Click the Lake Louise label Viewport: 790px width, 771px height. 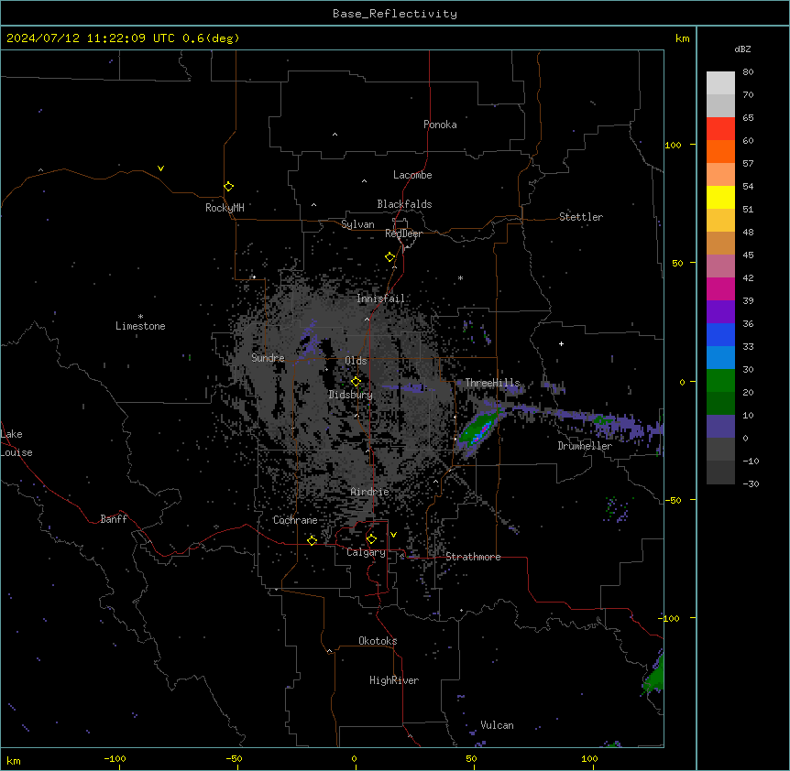16,443
